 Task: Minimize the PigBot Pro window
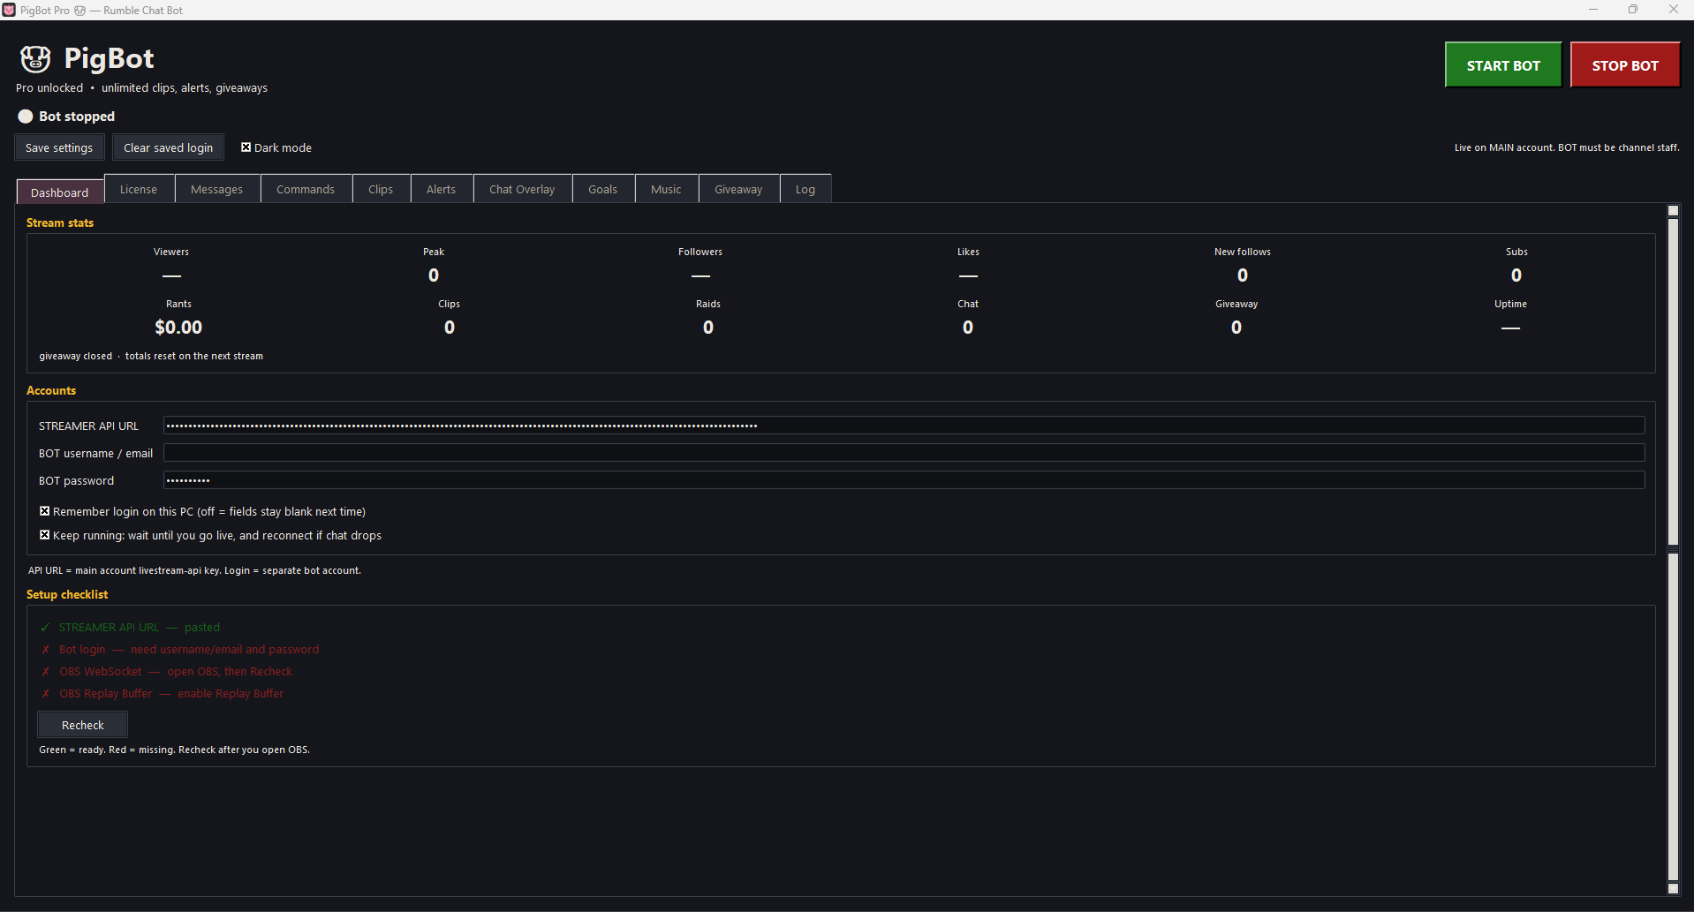(1593, 10)
